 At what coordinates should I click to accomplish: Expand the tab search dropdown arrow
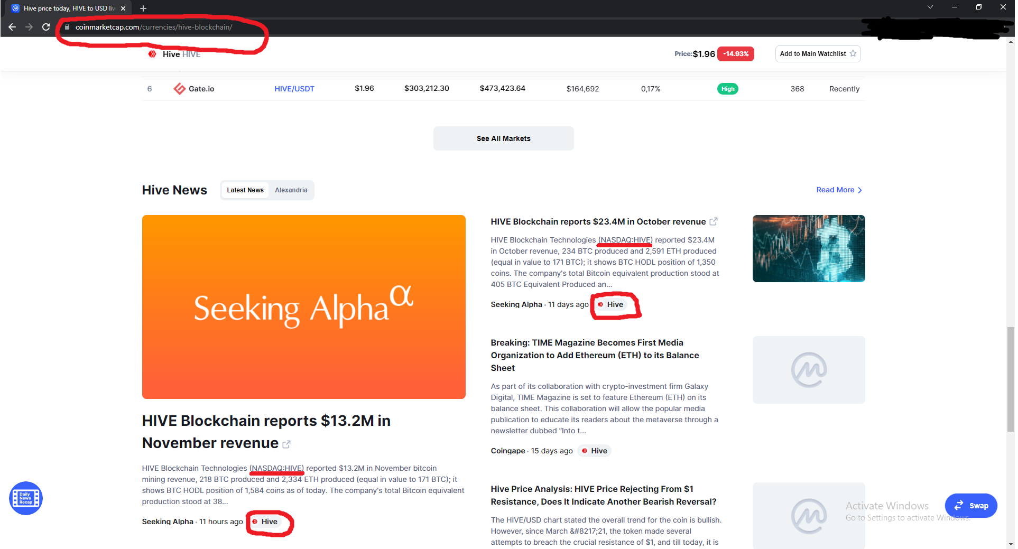tap(930, 7)
